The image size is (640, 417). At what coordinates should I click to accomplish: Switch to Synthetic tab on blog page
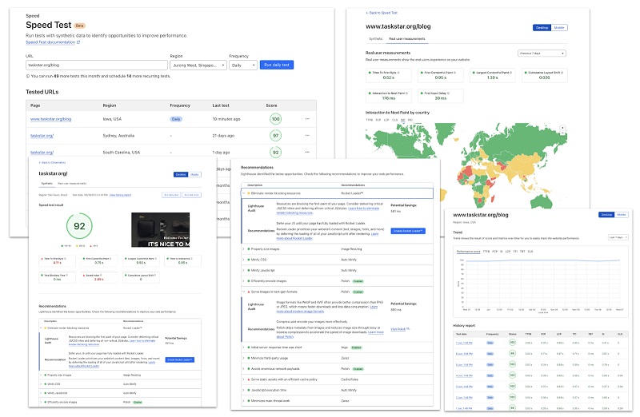click(375, 38)
